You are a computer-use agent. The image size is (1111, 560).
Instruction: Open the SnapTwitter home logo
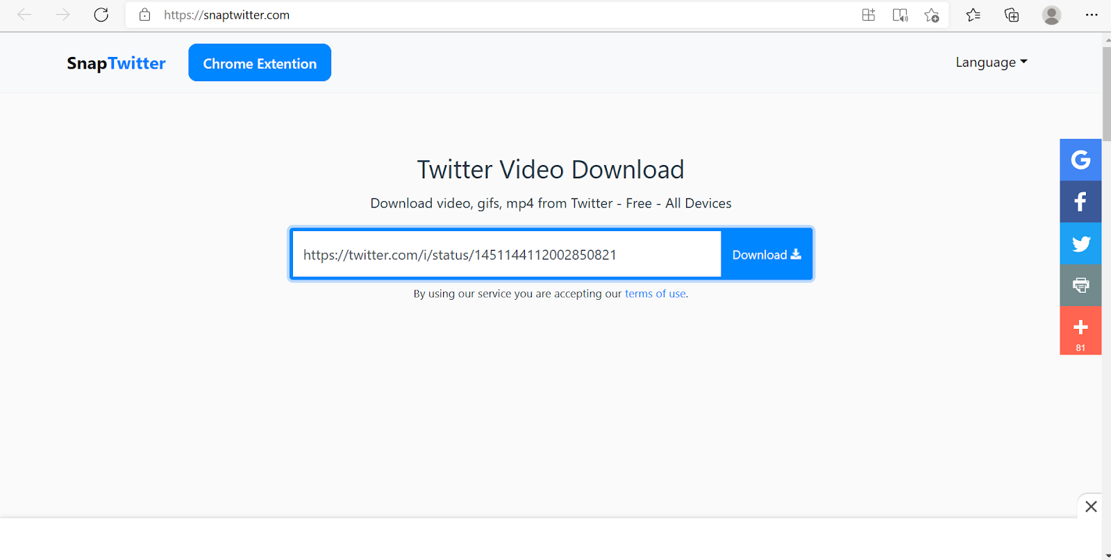click(116, 63)
